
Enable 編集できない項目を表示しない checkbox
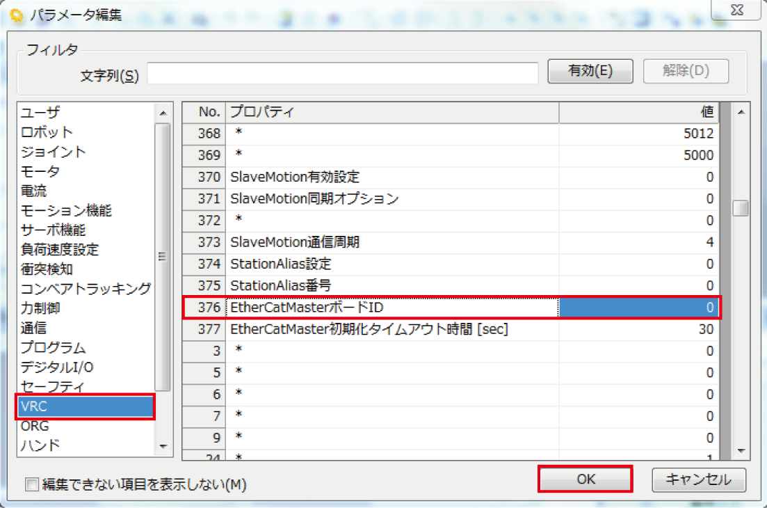click(31, 484)
